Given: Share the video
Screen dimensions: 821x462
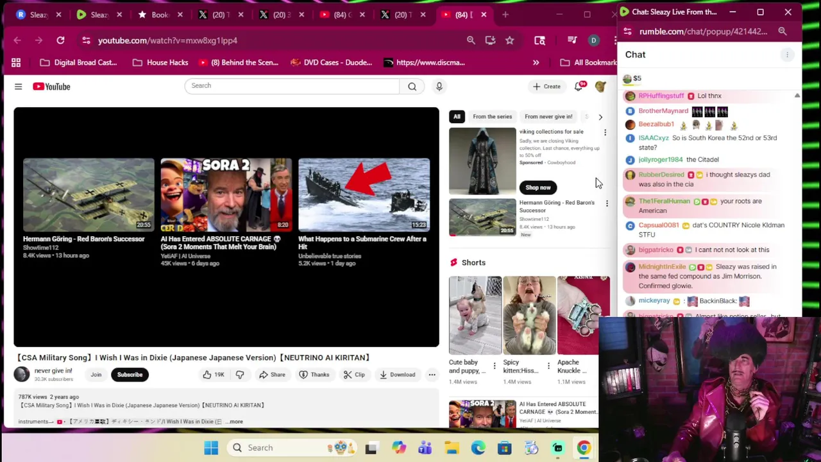Looking at the screenshot, I should coord(272,375).
